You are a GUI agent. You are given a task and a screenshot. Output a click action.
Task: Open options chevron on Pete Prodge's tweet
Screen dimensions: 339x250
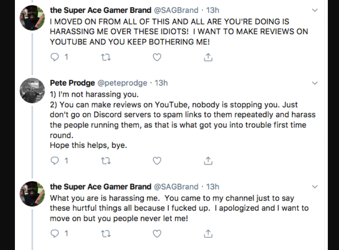[315, 83]
